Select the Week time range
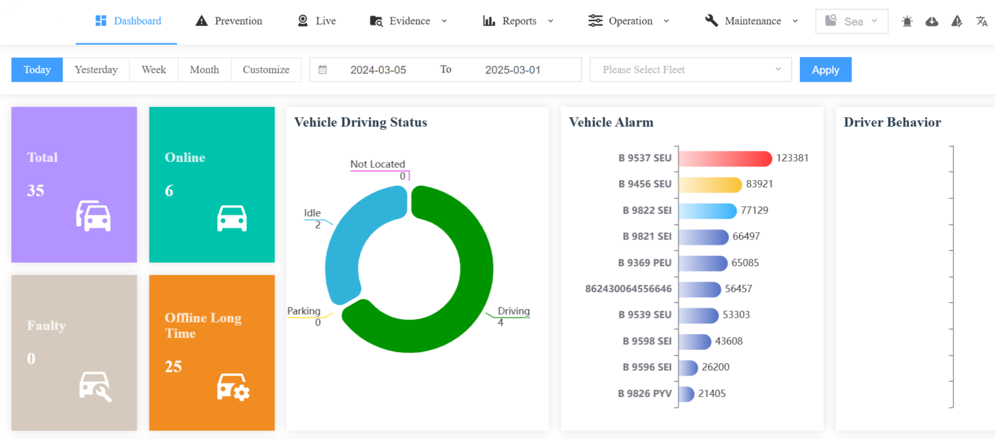The width and height of the screenshot is (995, 439). point(154,70)
